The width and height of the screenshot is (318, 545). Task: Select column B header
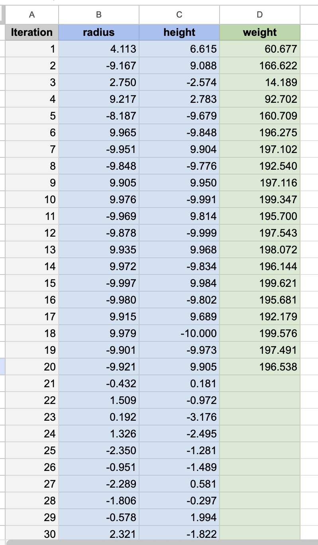tap(99, 15)
